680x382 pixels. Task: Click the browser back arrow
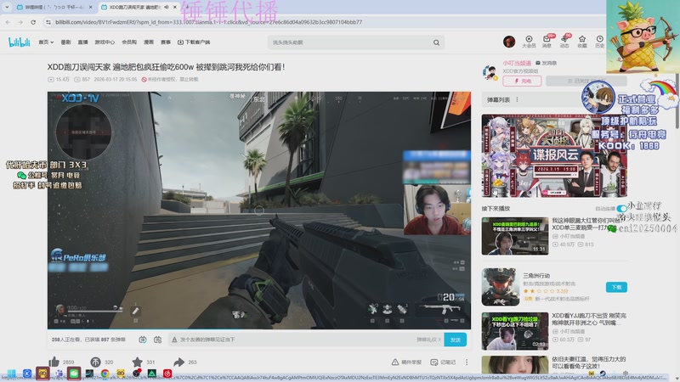(8, 22)
